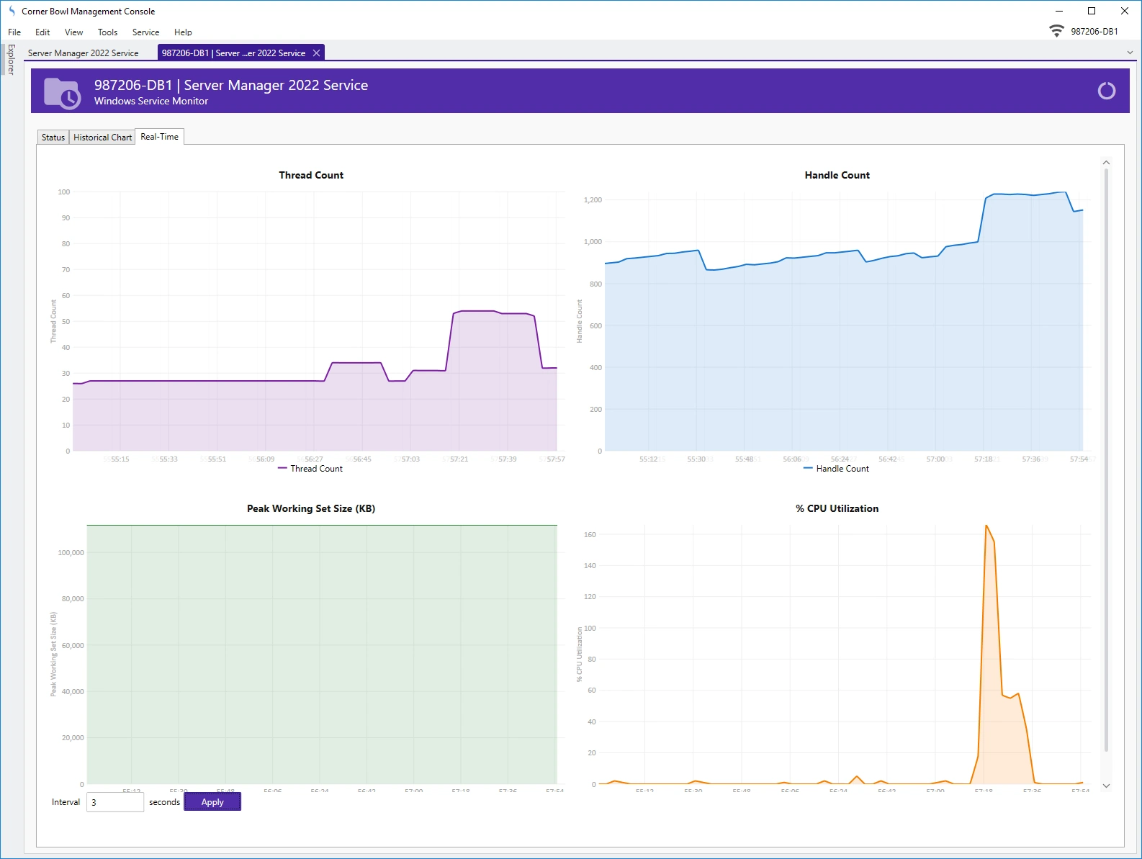Screen dimensions: 1142x859
Task: Click the service monitor folder-clock icon
Action: [x=62, y=93]
